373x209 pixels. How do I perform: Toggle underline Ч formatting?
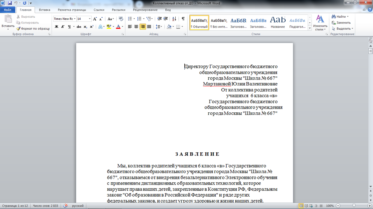click(x=69, y=27)
